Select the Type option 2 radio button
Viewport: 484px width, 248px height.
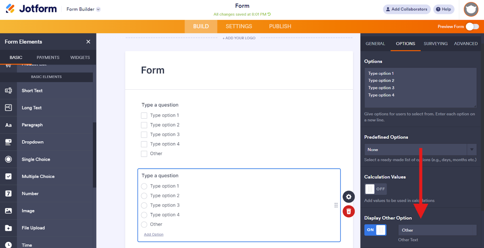144,196
